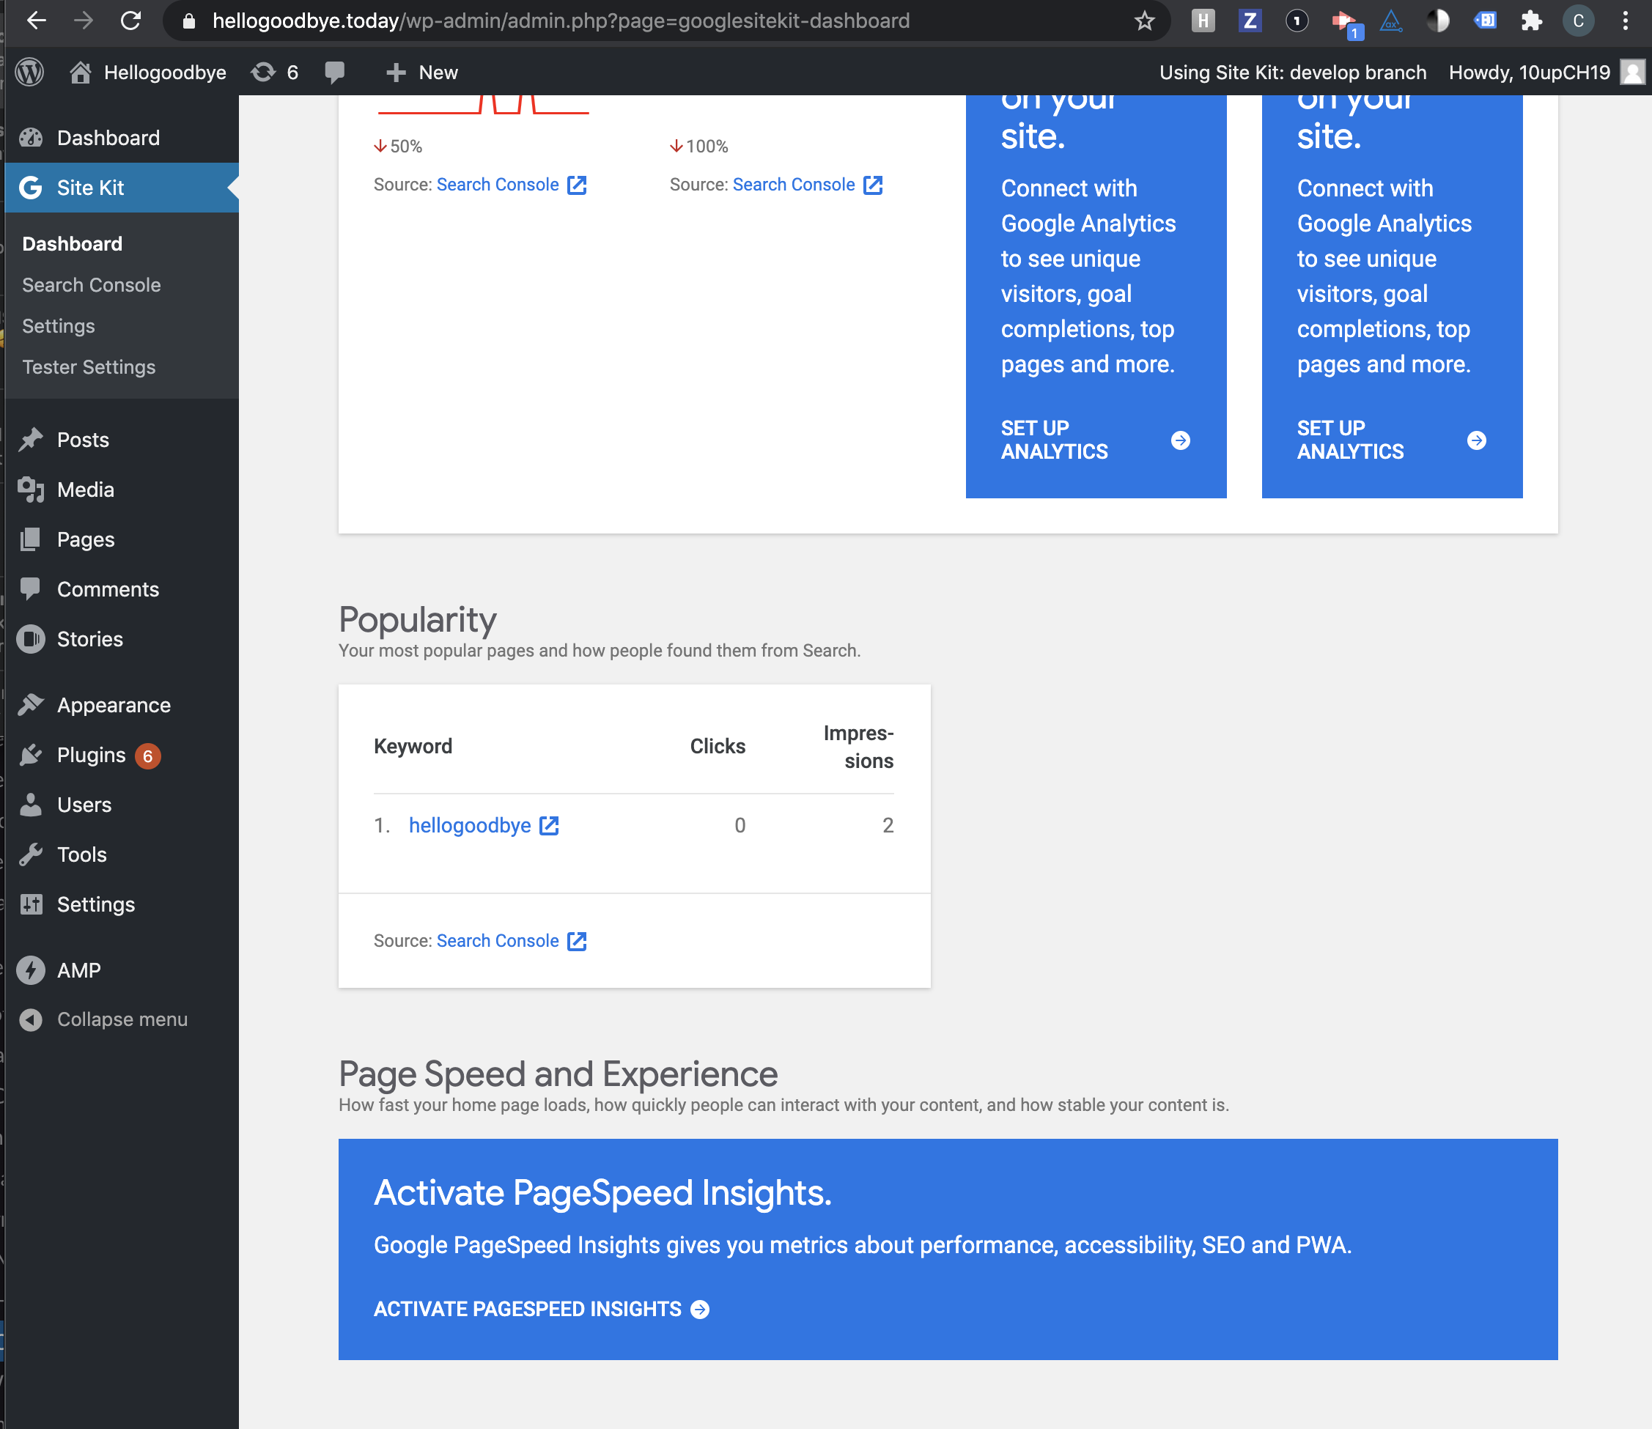Screen dimensions: 1652x1429
Task: Open the triangle-shaped extension icon
Action: (x=1391, y=21)
